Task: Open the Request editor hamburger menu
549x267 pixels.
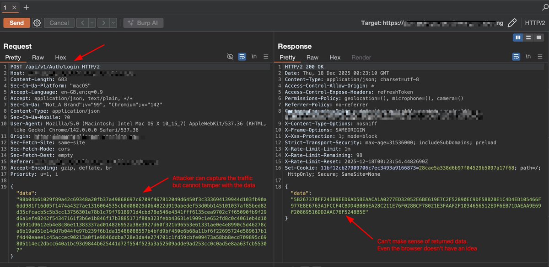Action: pos(266,57)
